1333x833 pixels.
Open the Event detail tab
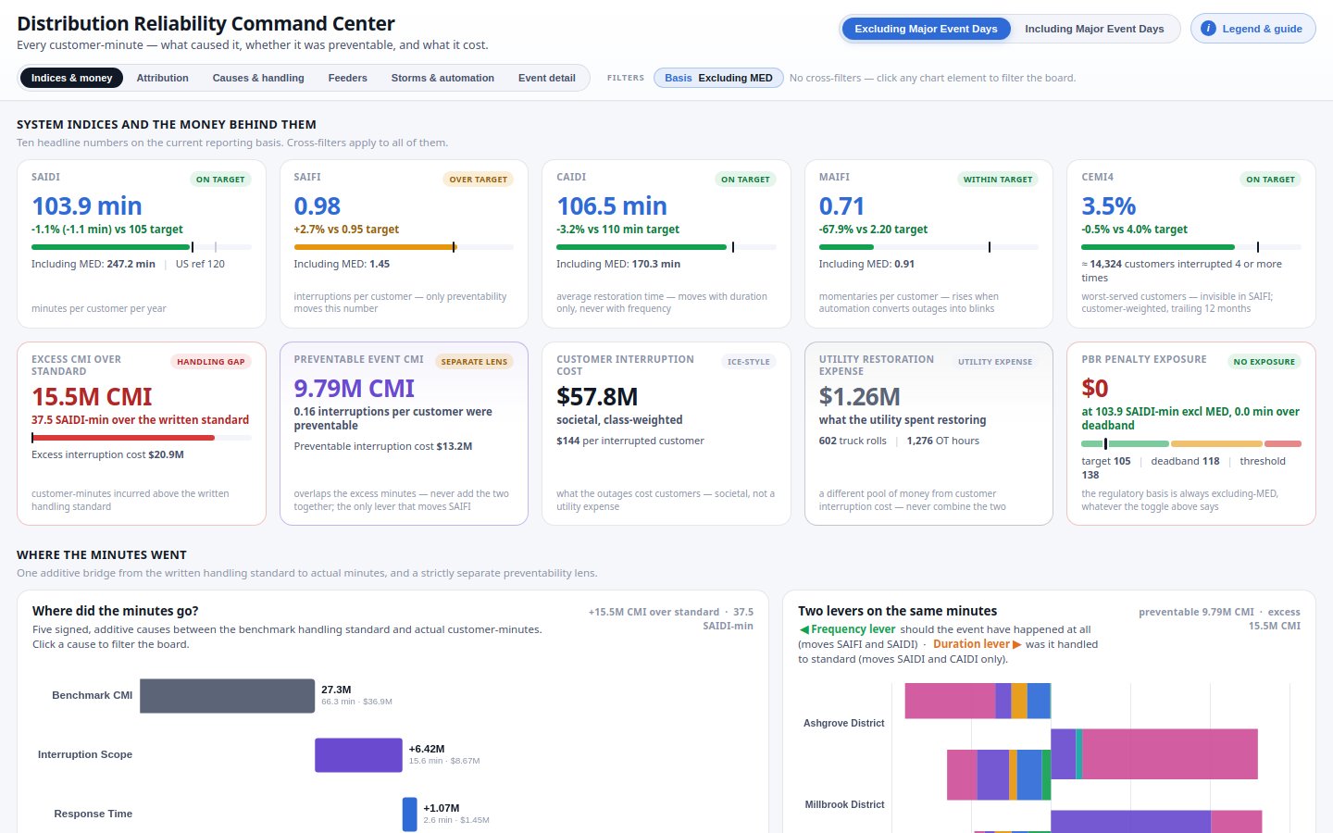pyautogui.click(x=546, y=78)
